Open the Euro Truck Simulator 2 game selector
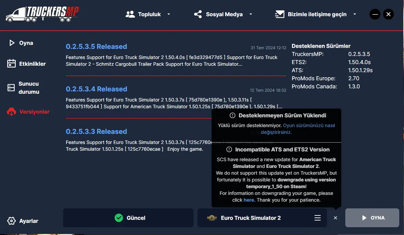Screen dimensions: 404x235 click(262, 218)
